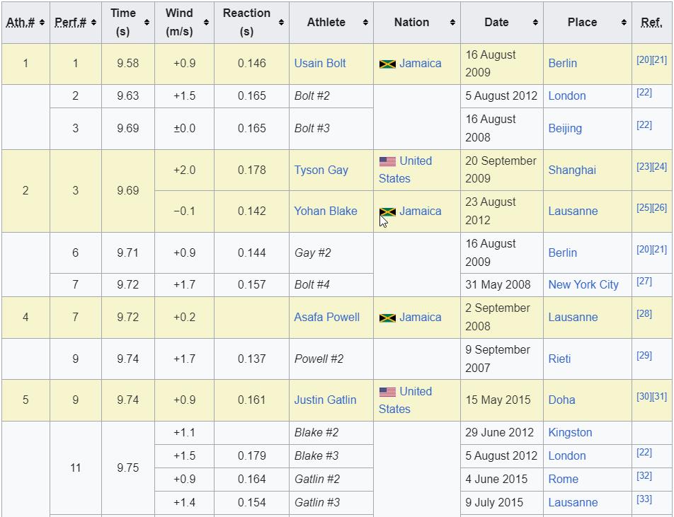
Task: Open Tyson Gay's athlete page
Action: point(321,170)
